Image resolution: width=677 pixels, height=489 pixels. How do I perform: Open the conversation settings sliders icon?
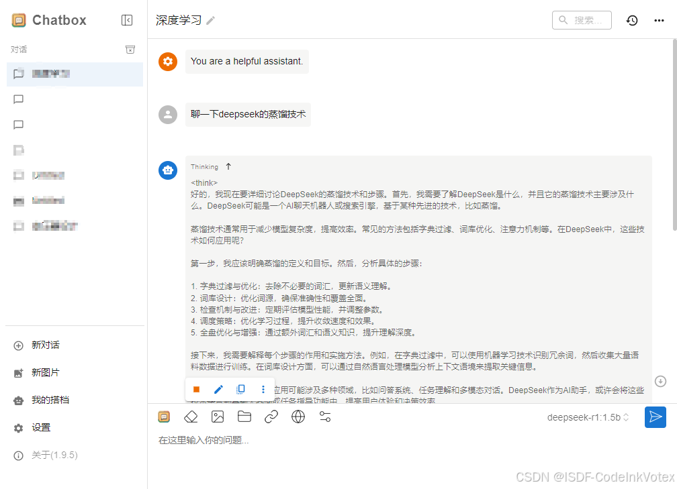click(x=324, y=417)
